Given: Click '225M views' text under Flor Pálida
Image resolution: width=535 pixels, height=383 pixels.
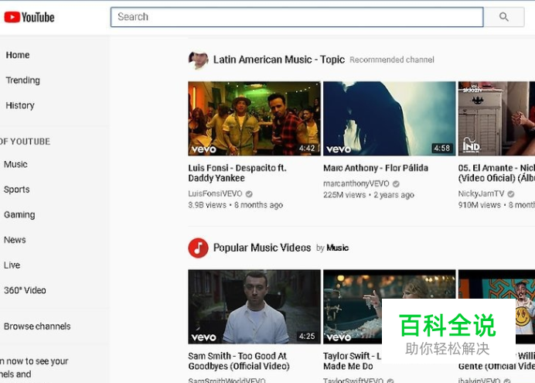Looking at the screenshot, I should pos(345,195).
